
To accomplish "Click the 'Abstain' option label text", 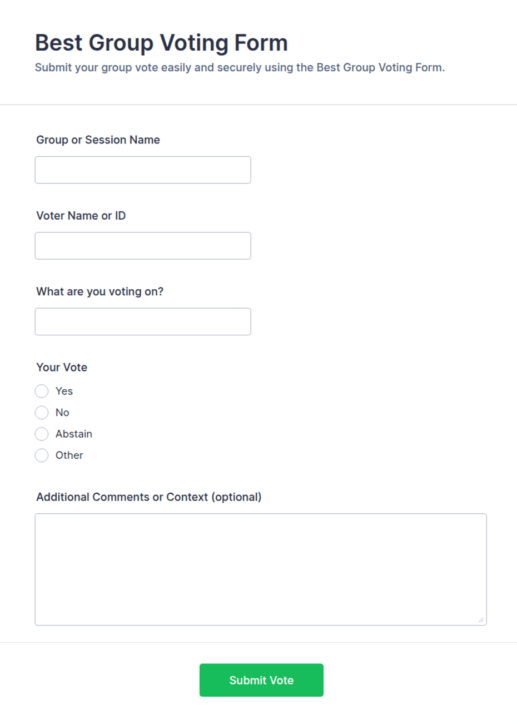I will point(74,434).
